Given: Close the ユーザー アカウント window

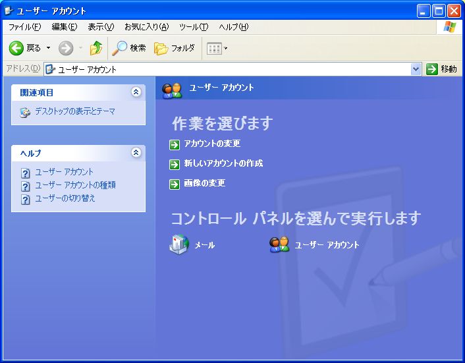Looking at the screenshot, I should click(x=454, y=11).
